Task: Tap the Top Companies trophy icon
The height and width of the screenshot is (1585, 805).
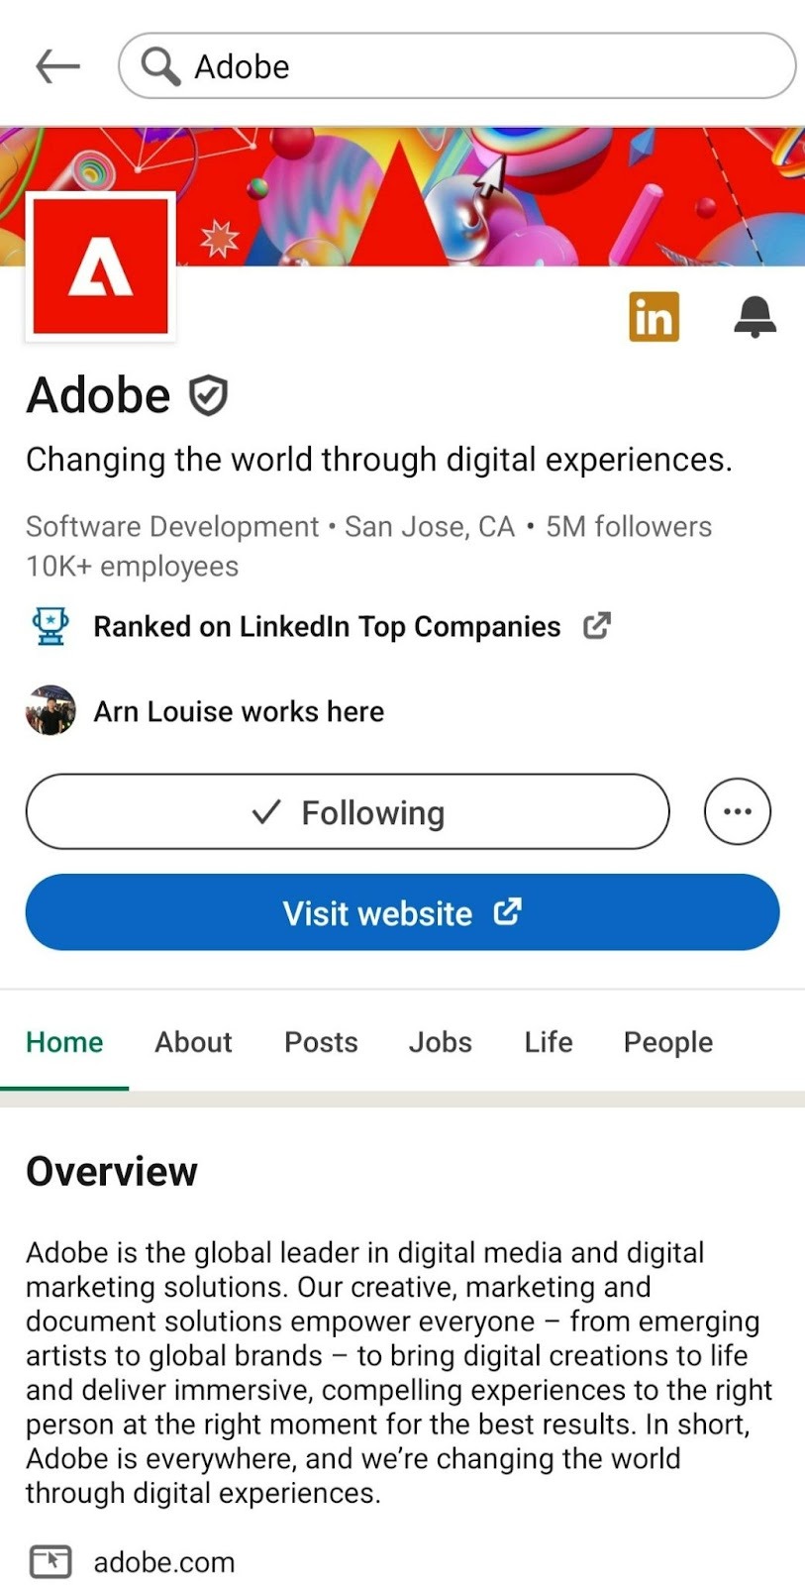Action: point(50,626)
